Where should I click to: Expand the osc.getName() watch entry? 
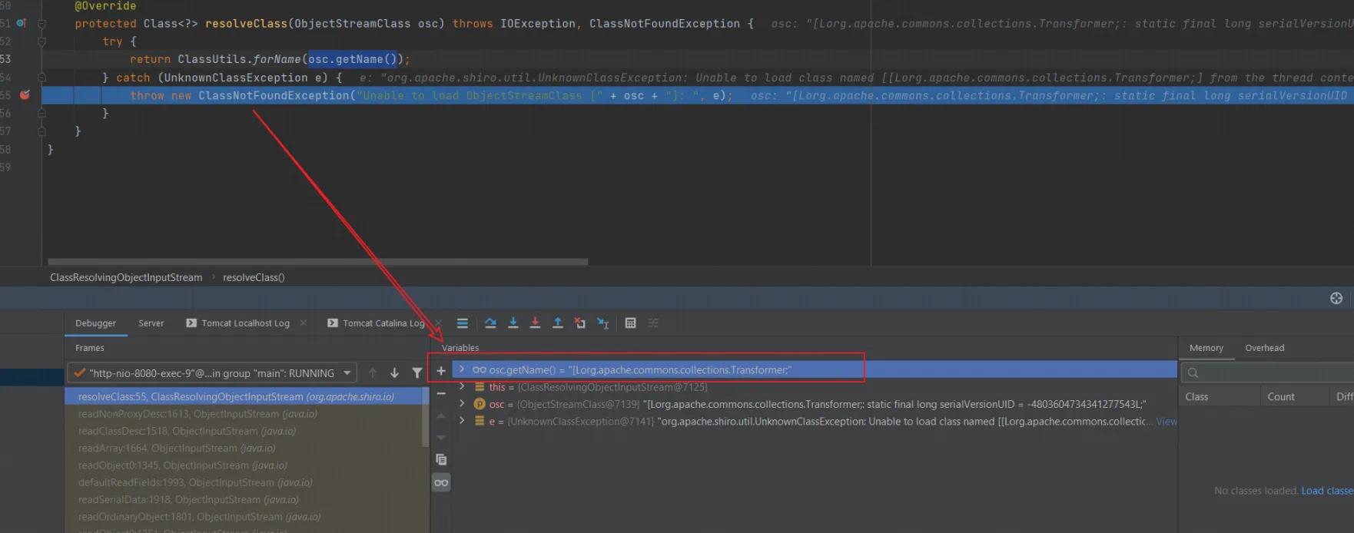(x=462, y=370)
